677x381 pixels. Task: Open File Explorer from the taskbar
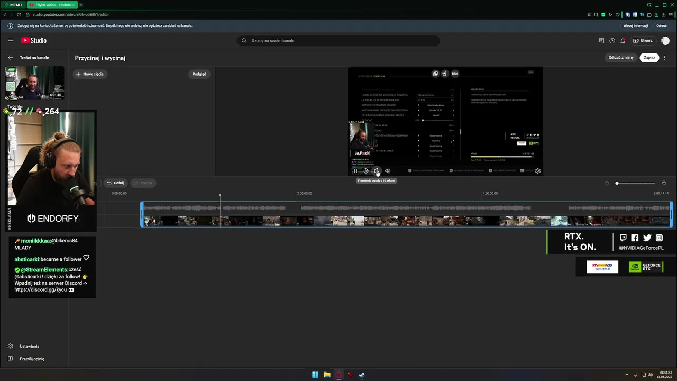pos(327,375)
